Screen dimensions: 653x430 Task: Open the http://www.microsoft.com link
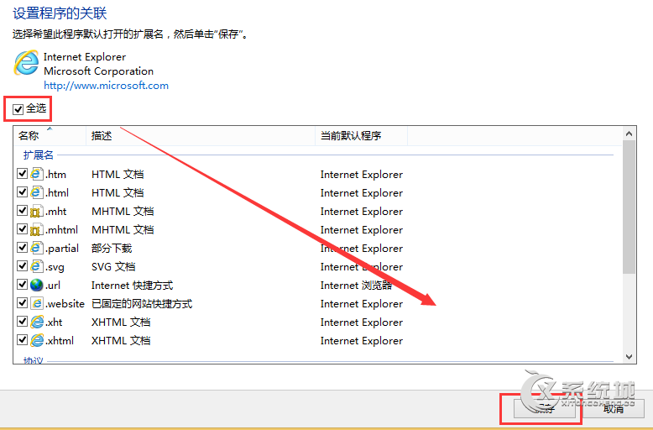pyautogui.click(x=107, y=86)
